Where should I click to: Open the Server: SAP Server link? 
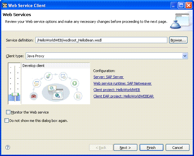click(108, 77)
